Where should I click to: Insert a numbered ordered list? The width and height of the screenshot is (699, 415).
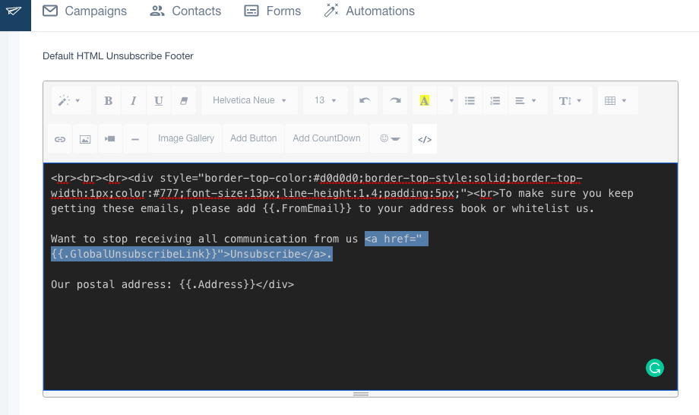tap(495, 100)
